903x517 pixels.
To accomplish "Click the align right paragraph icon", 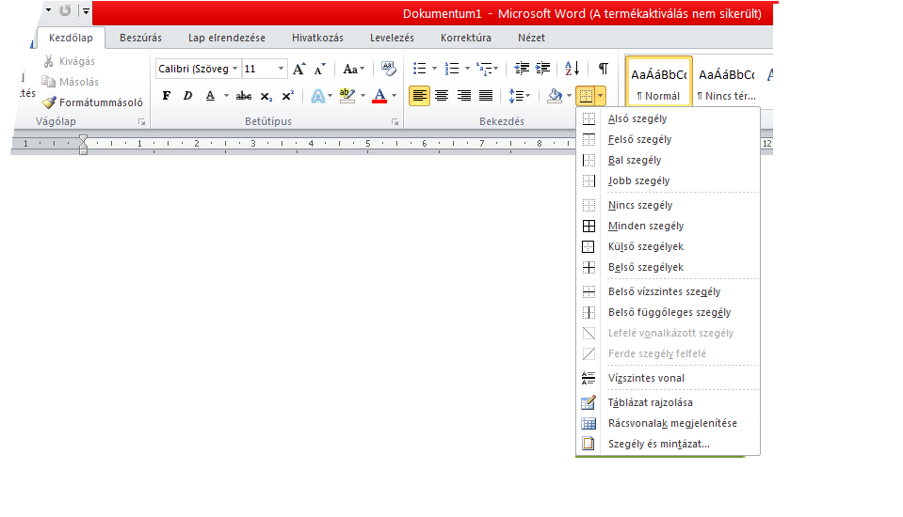I will (x=463, y=96).
